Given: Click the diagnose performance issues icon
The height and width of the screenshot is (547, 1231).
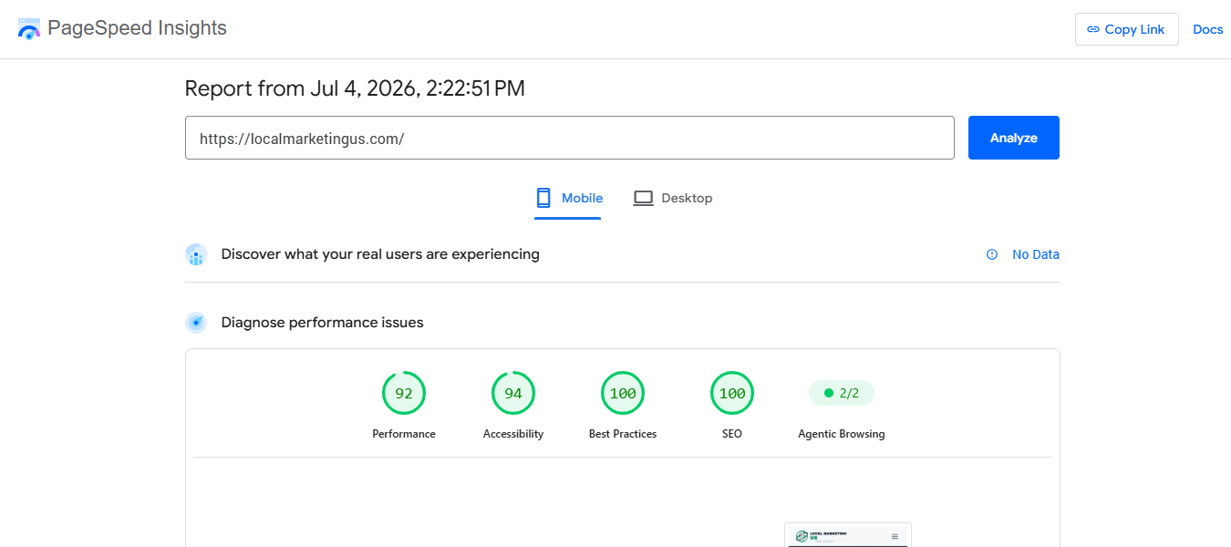Looking at the screenshot, I should (196, 323).
